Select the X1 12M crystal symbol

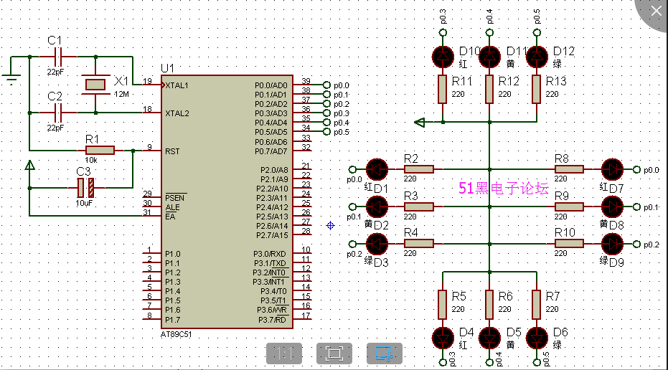[95, 85]
